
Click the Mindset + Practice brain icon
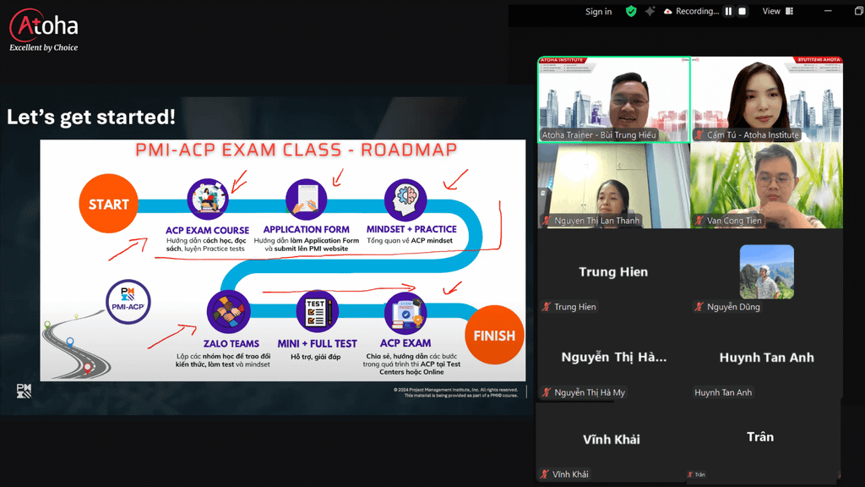405,199
